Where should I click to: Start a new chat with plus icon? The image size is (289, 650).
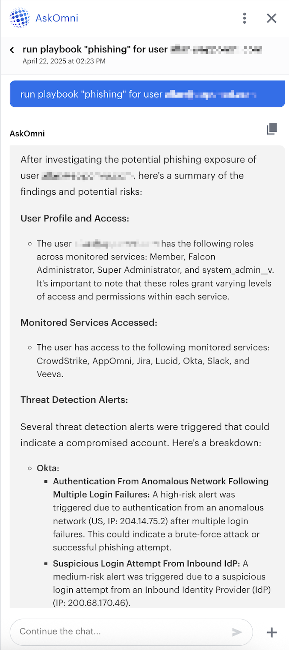pos(271,632)
